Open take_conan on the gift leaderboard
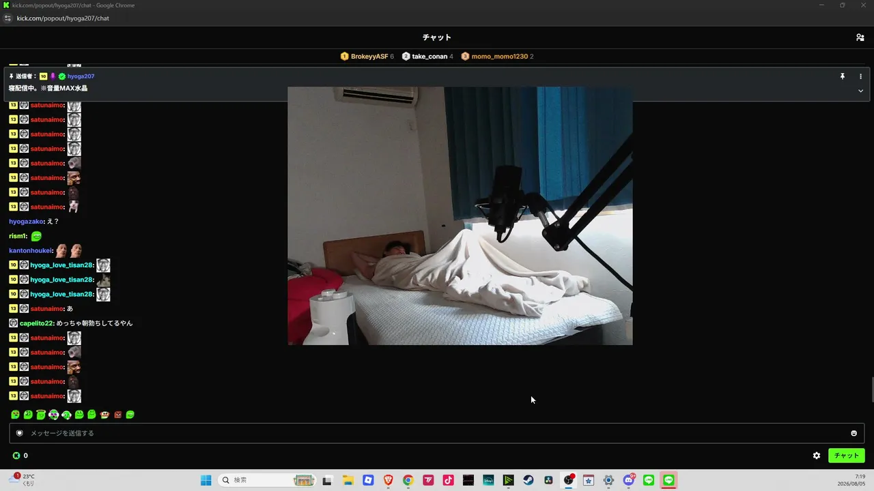The height and width of the screenshot is (491, 874). [x=427, y=57]
